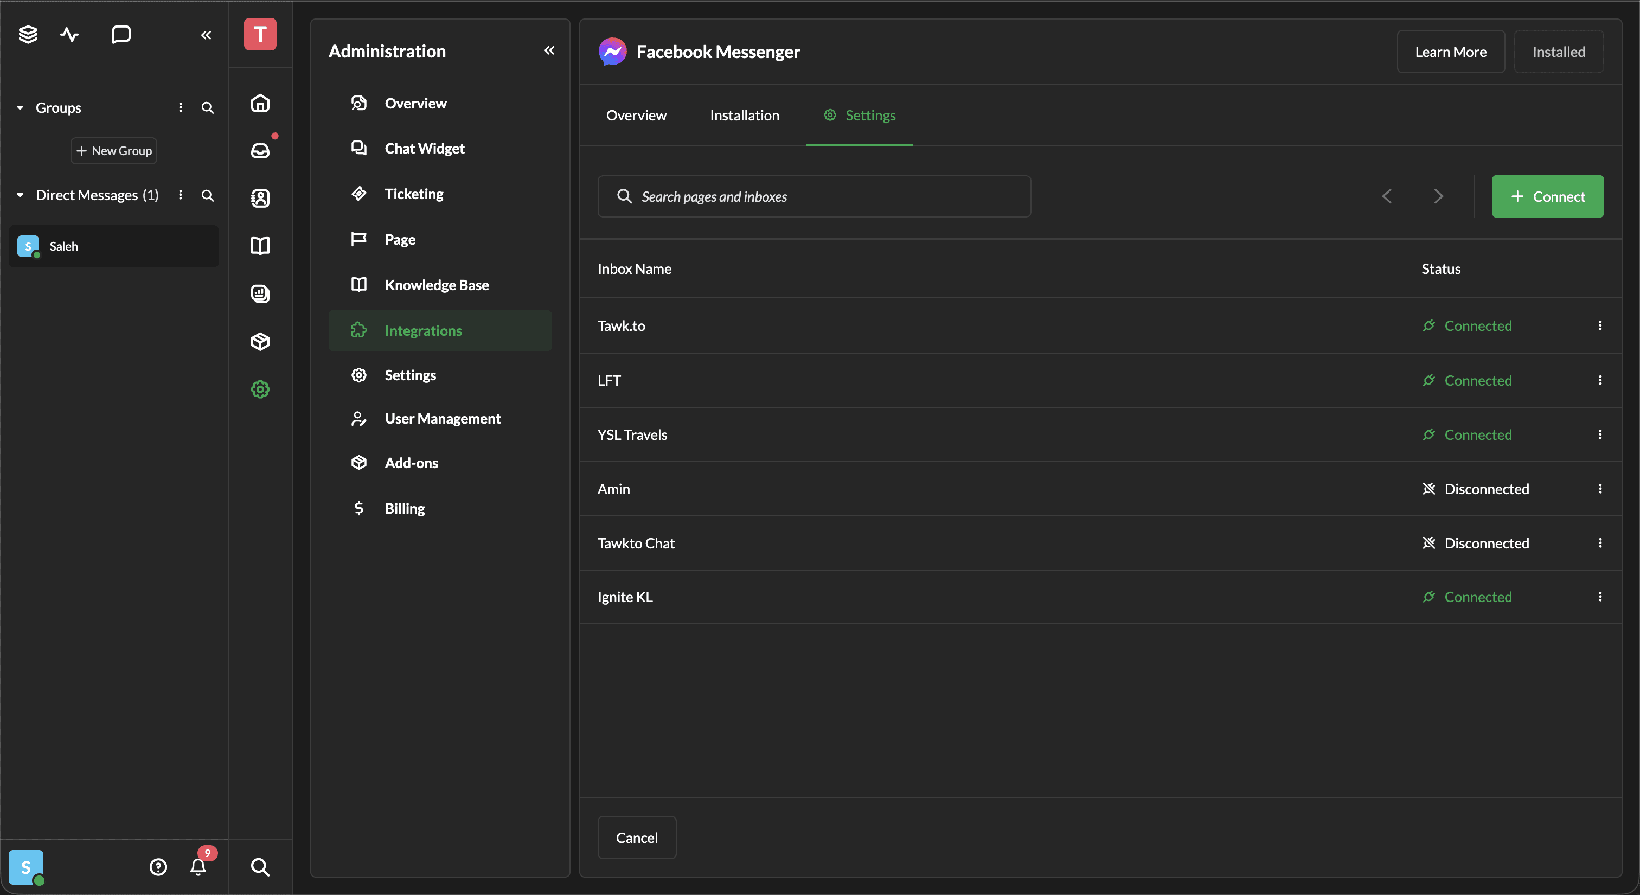This screenshot has height=895, width=1640.
Task: Open the three-dot menu for Amin inbox
Action: [x=1599, y=488]
